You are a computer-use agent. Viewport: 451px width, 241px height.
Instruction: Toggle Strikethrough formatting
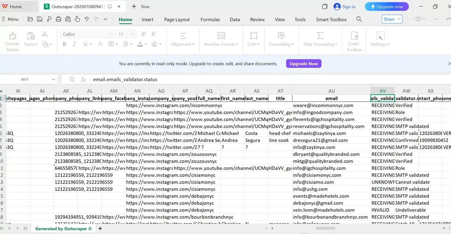tap(100, 44)
